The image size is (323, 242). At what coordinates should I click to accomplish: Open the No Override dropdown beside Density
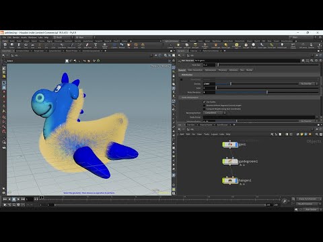pyautogui.click(x=308, y=83)
